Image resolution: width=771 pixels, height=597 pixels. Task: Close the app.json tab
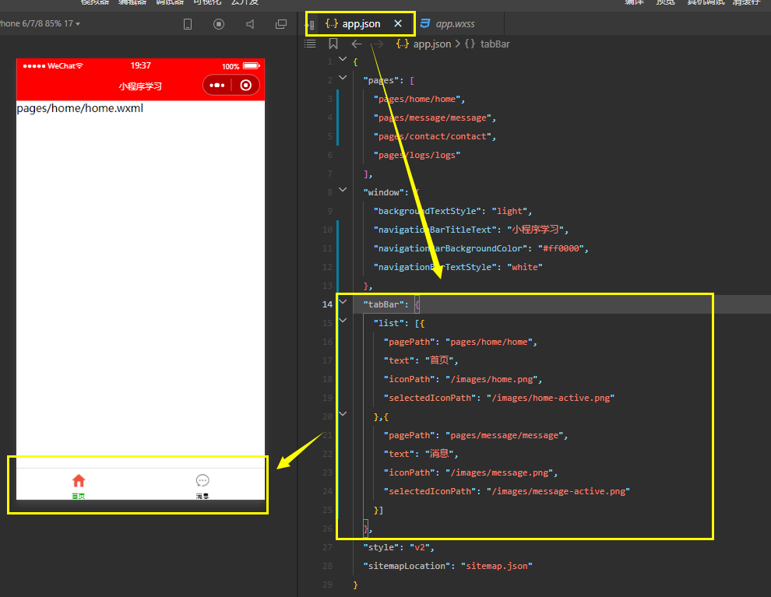coord(398,23)
